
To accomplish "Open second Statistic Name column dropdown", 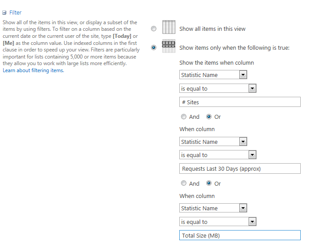I will point(243,142).
